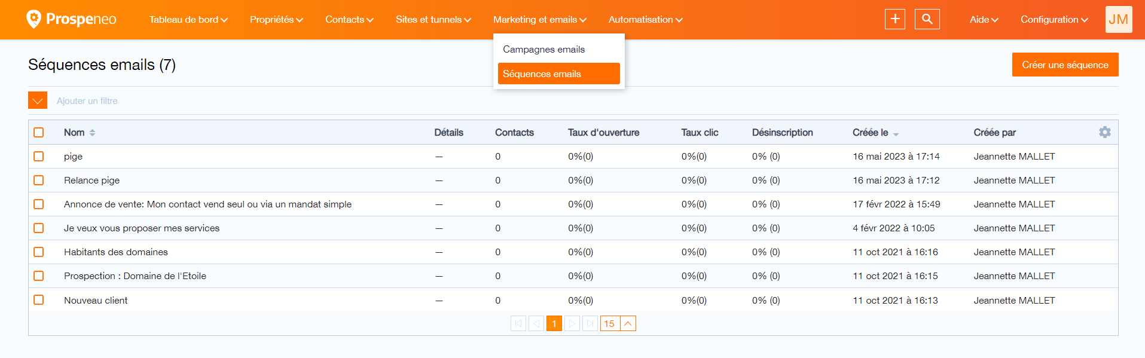Click date 16 mai 2023 à 17:14
The image size is (1145, 358).
pyautogui.click(x=896, y=157)
